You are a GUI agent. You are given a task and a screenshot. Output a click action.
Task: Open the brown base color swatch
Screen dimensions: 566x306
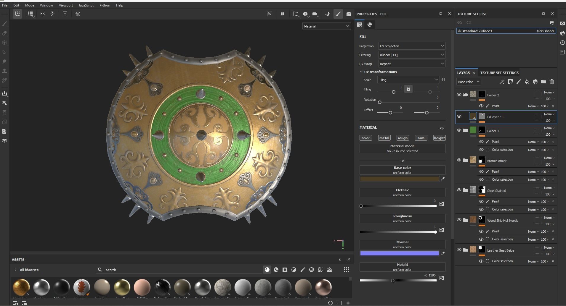tap(399, 179)
